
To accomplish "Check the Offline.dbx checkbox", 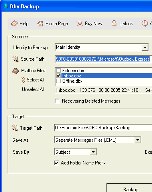I will (x=58, y=81).
